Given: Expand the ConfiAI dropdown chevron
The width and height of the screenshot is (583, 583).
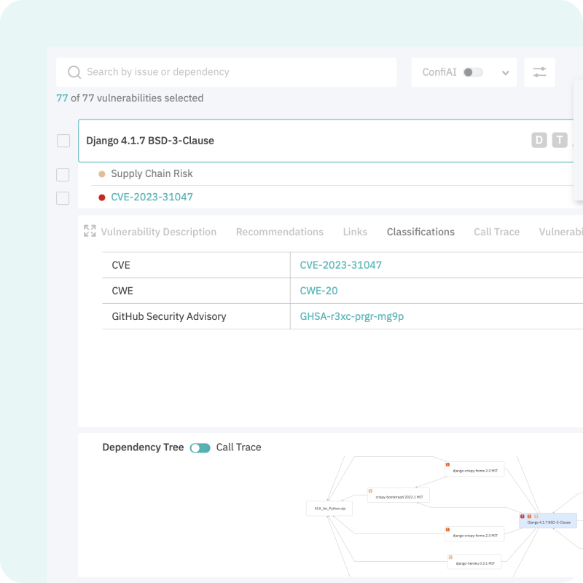Looking at the screenshot, I should coord(505,73).
